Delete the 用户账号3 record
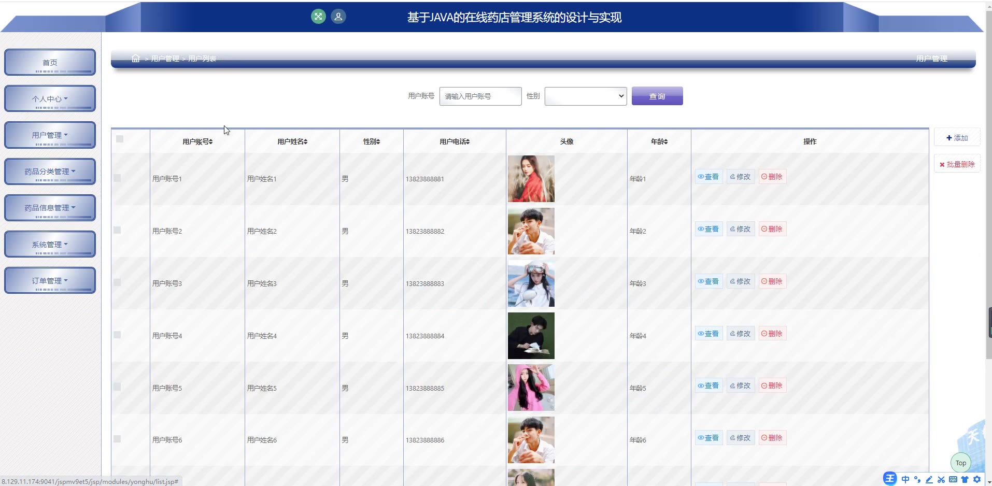 click(x=772, y=281)
